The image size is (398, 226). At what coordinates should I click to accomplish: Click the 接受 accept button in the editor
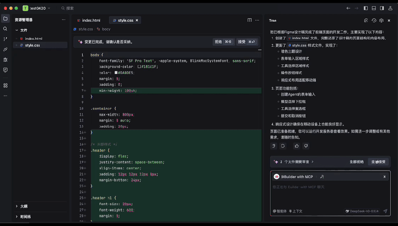click(247, 42)
